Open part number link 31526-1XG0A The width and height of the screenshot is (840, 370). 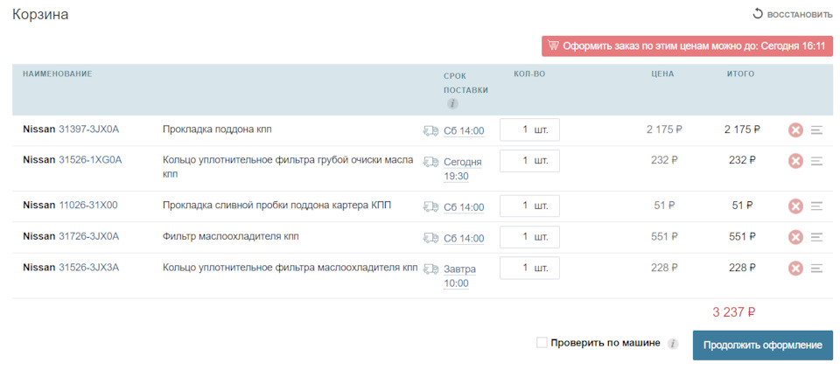coord(90,160)
